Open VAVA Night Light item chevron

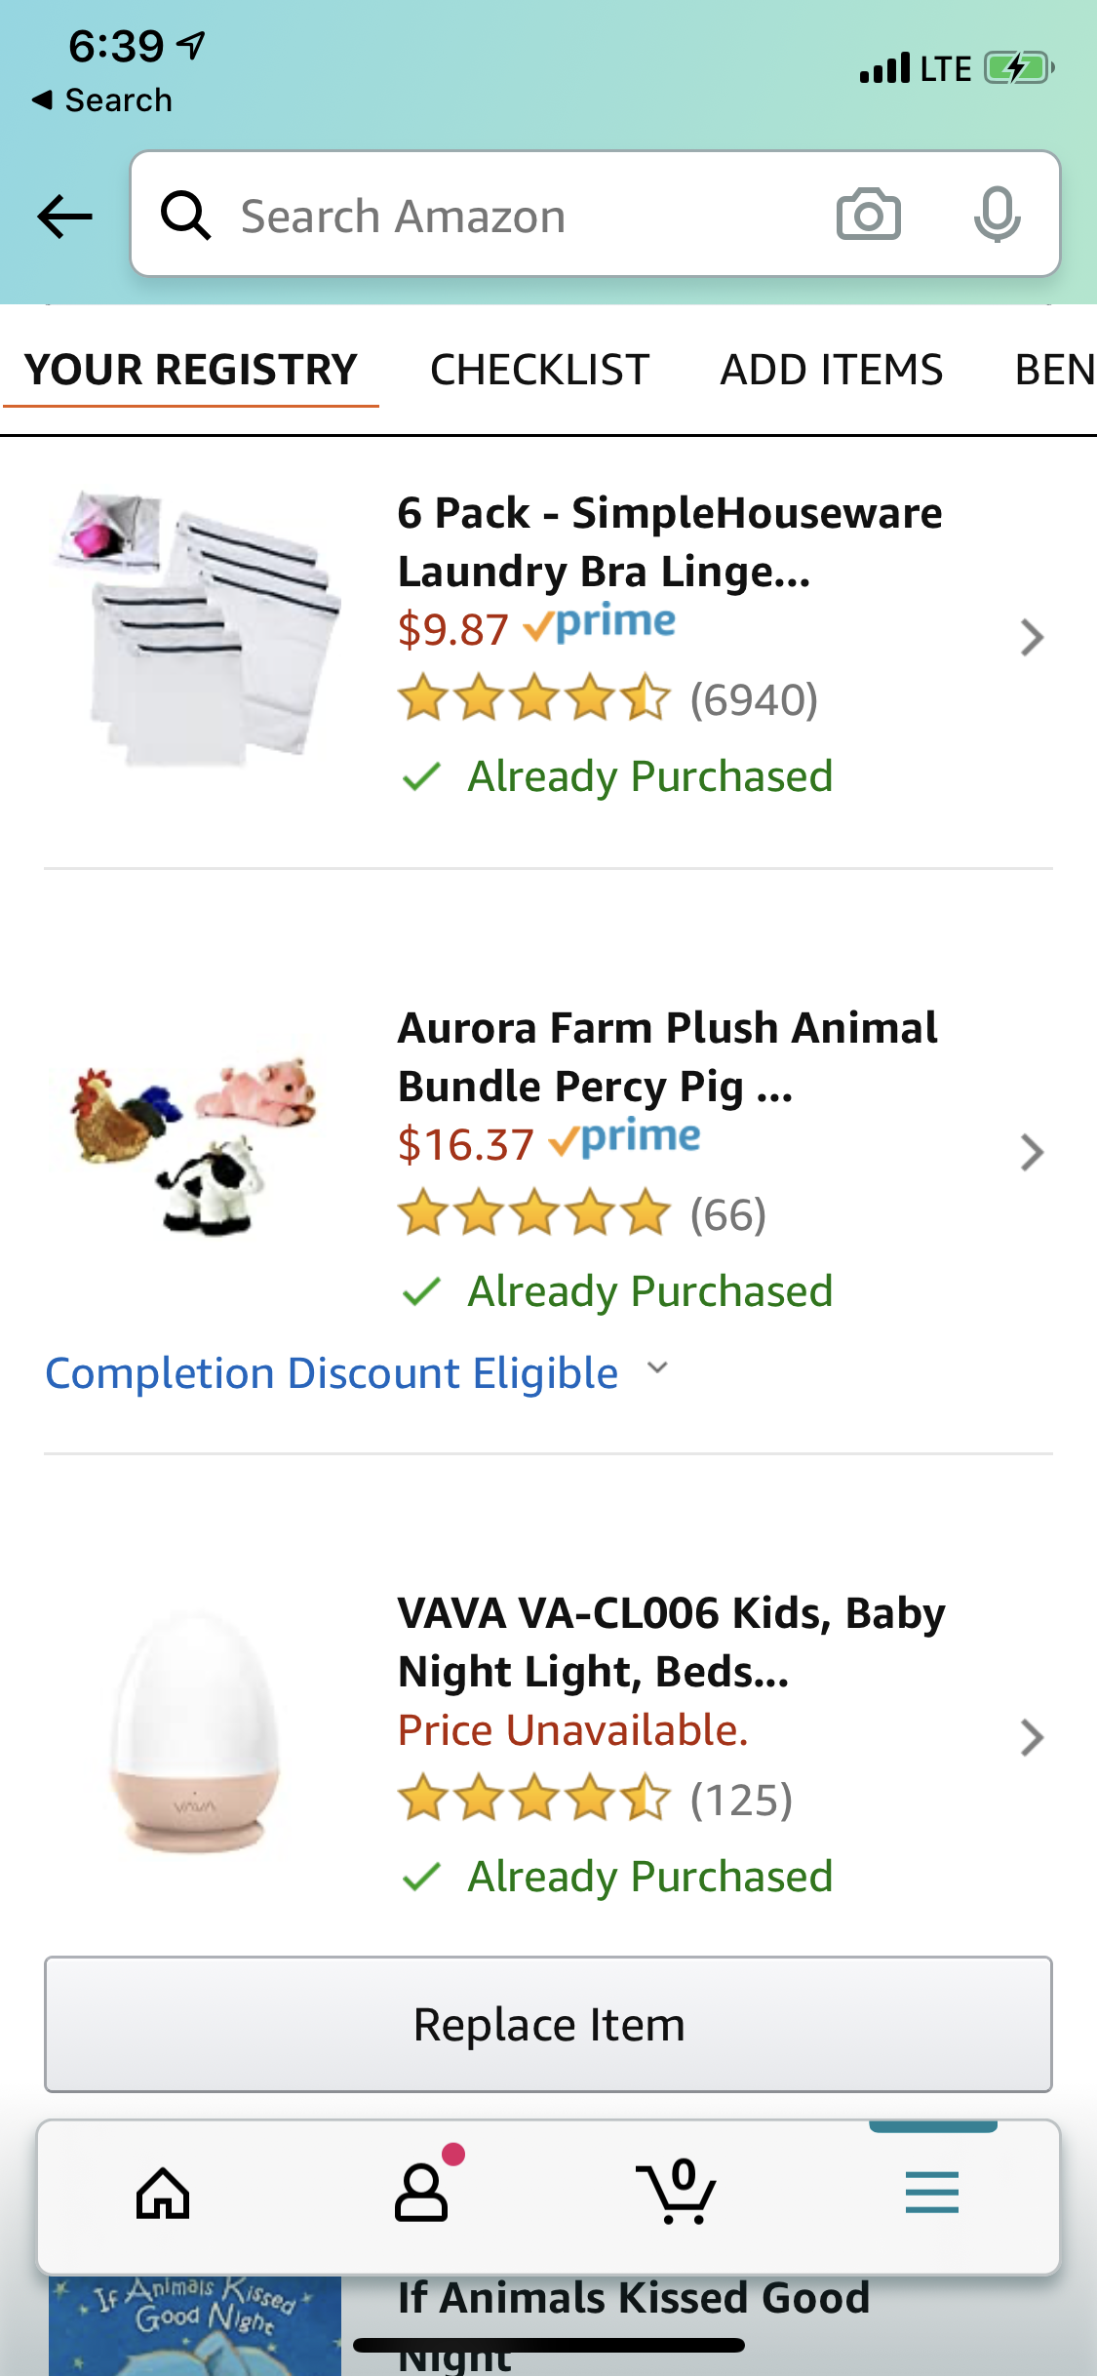click(x=1031, y=1738)
